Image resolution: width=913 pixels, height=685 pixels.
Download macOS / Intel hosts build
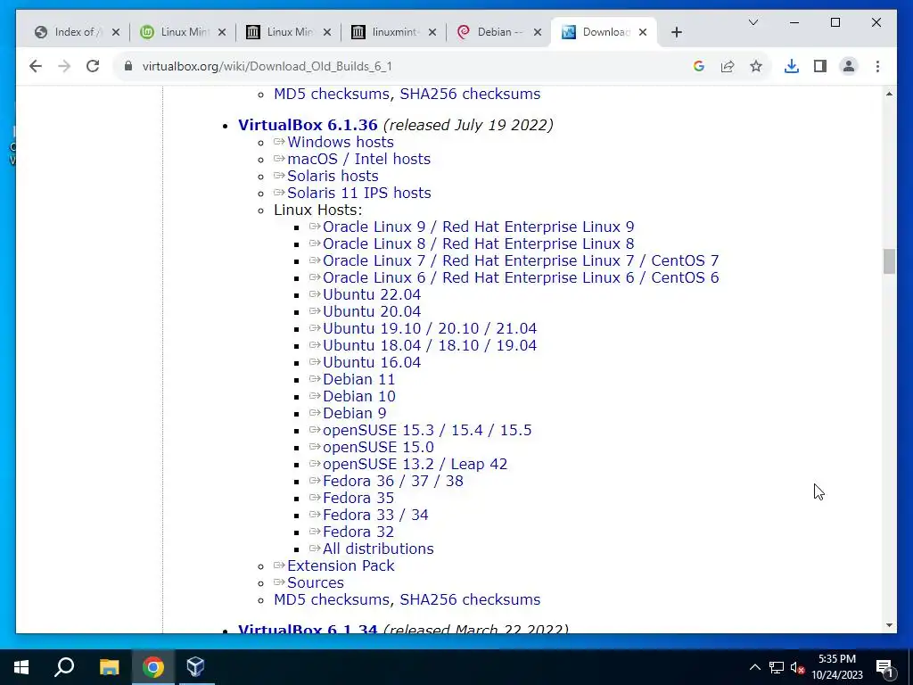pos(358,159)
